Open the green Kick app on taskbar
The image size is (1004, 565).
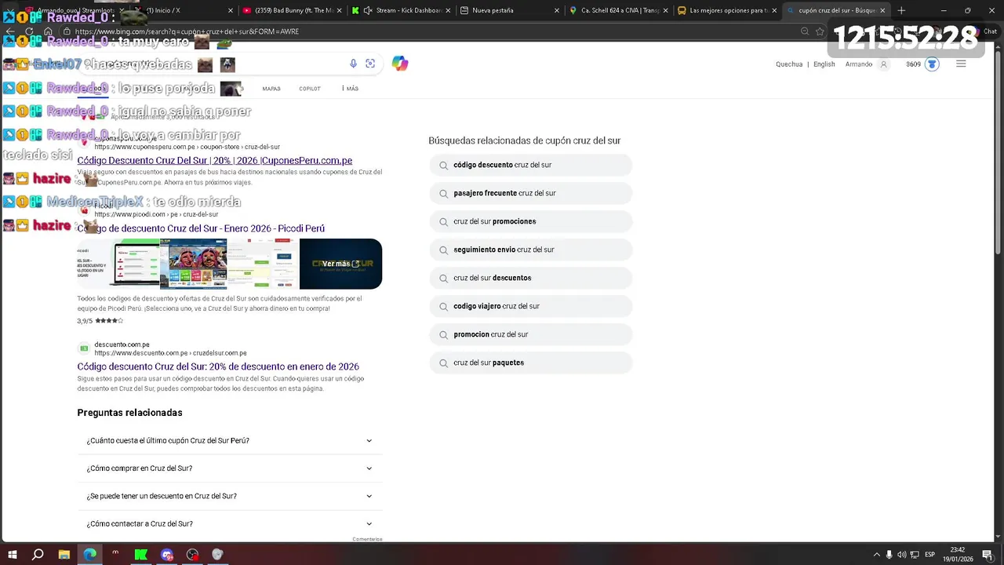click(x=141, y=554)
